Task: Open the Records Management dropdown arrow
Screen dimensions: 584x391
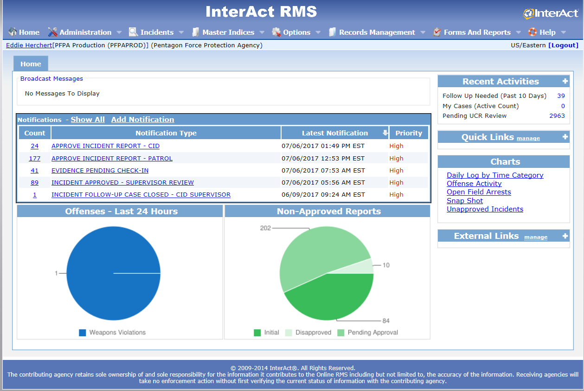Action: click(x=423, y=32)
